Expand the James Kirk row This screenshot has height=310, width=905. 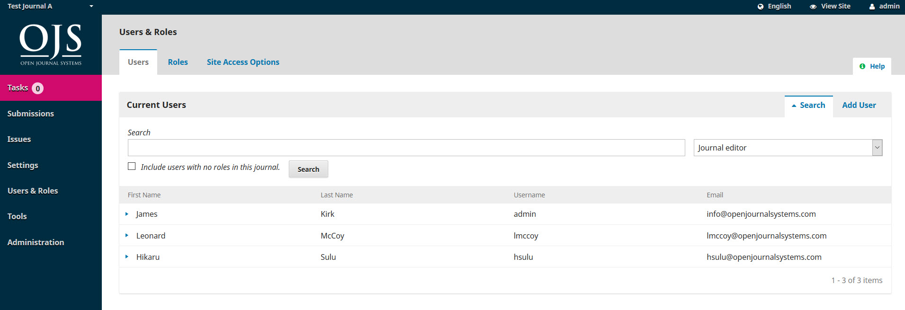pos(127,214)
